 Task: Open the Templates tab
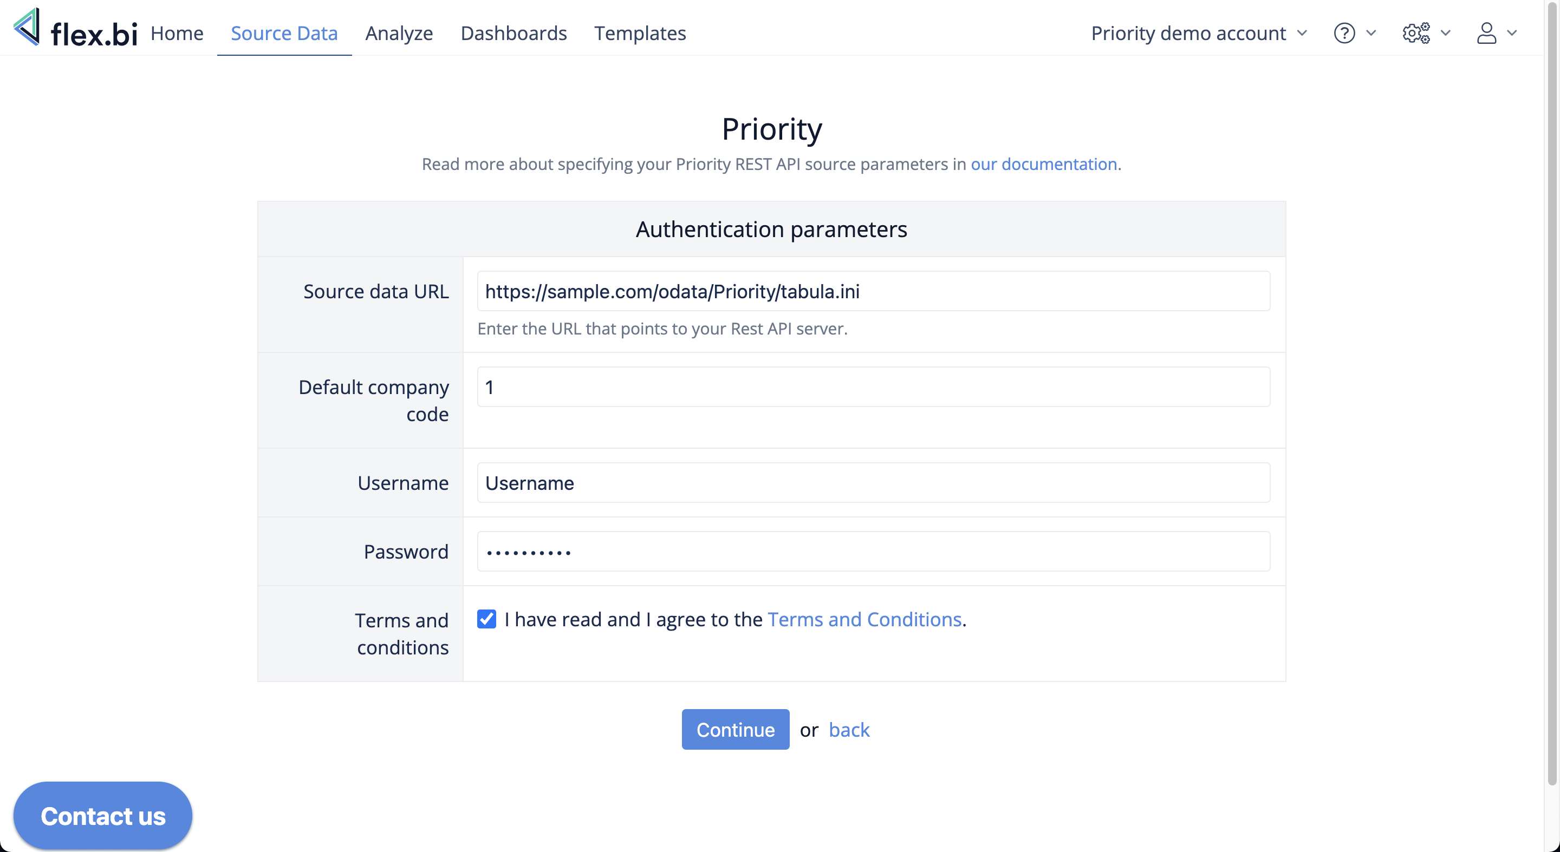point(640,33)
